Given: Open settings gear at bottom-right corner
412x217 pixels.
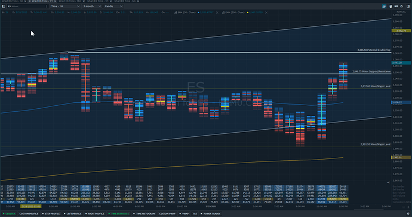Looking at the screenshot, I should (408, 213).
